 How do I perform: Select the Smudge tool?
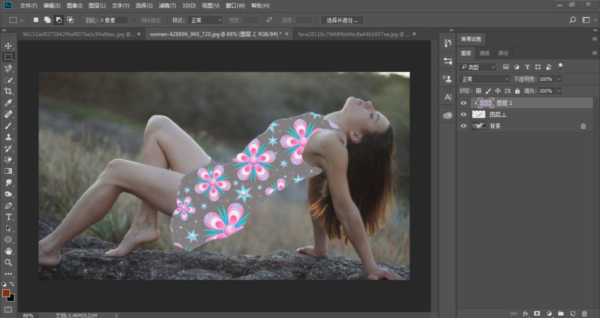pyautogui.click(x=8, y=183)
